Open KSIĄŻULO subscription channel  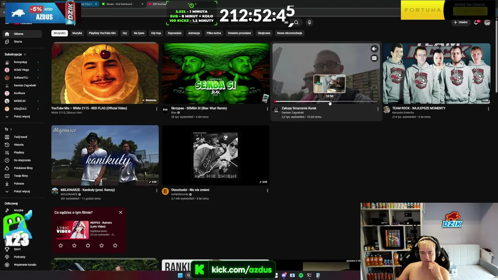click(x=21, y=109)
